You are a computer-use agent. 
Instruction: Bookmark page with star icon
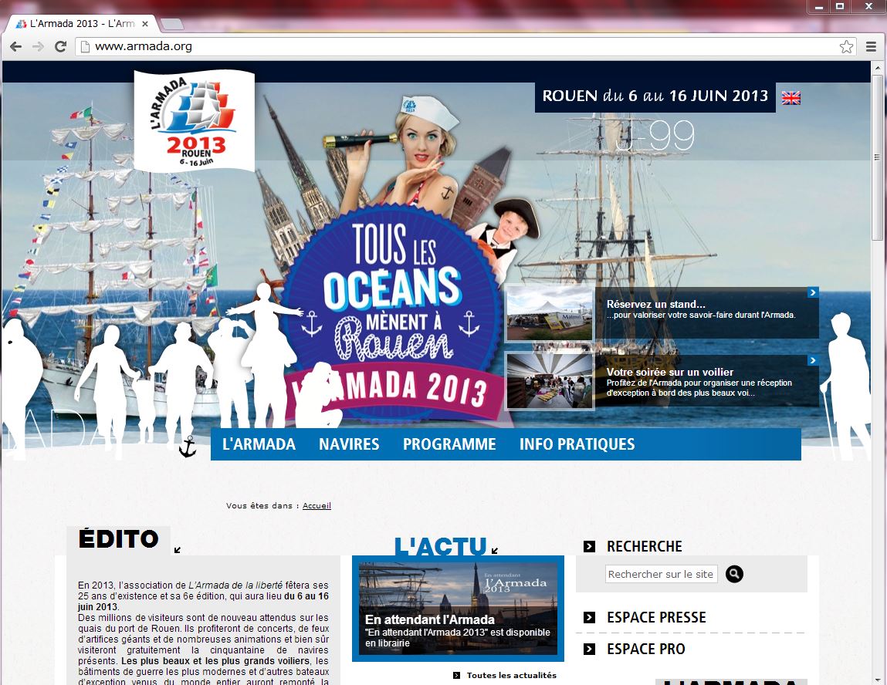846,46
